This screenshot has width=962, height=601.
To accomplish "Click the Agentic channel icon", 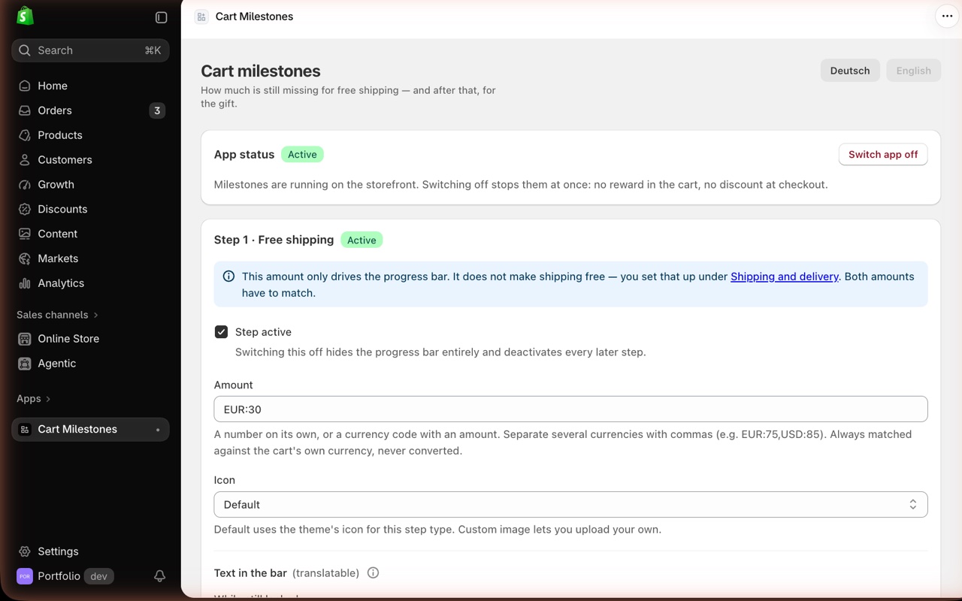I will point(25,364).
